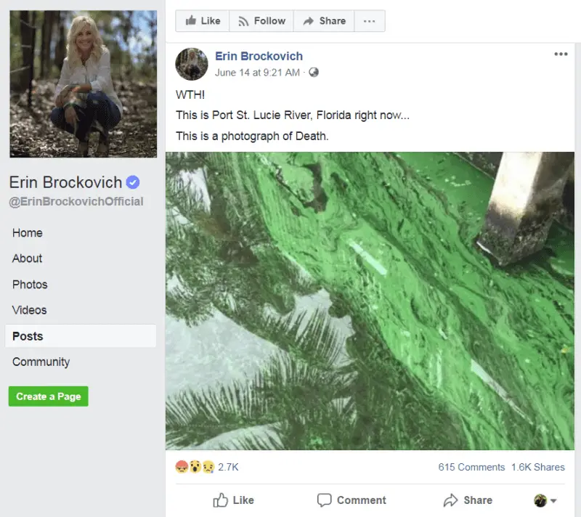The image size is (581, 517).
Task: Open the green algae river photo
Action: [x=370, y=301]
